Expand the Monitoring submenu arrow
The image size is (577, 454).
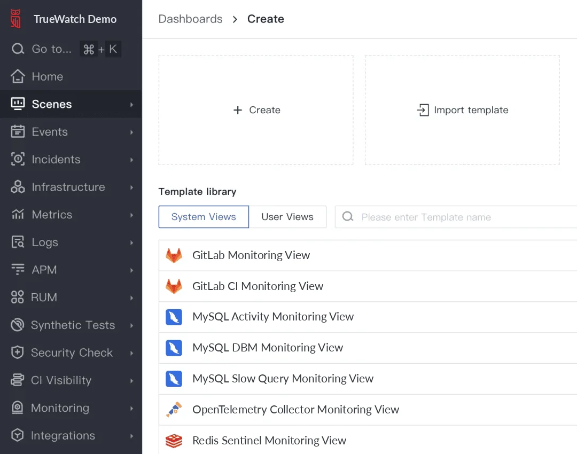pos(131,408)
